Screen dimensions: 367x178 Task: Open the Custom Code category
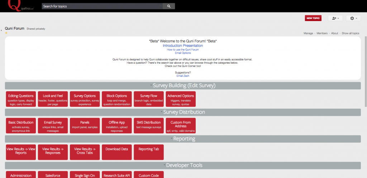(x=149, y=174)
